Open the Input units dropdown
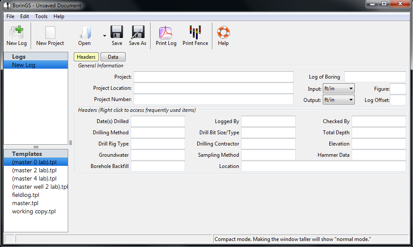 [x=338, y=89]
